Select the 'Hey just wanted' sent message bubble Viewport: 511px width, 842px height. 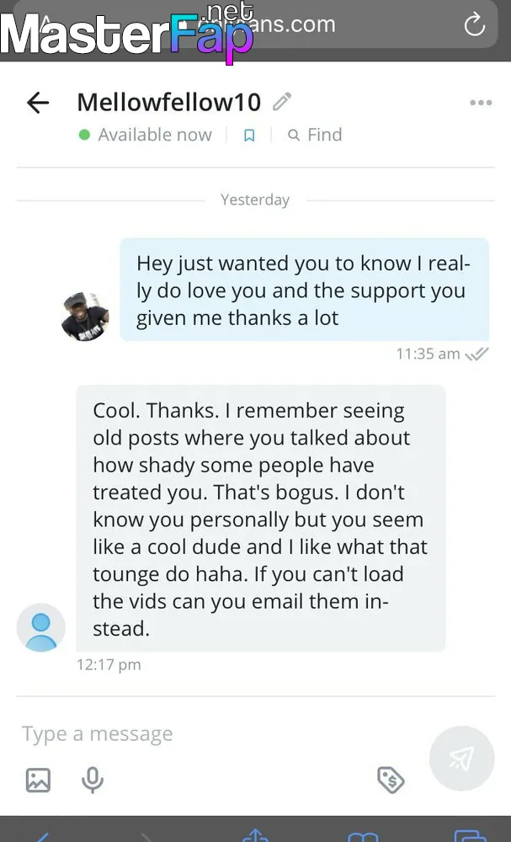tap(303, 290)
